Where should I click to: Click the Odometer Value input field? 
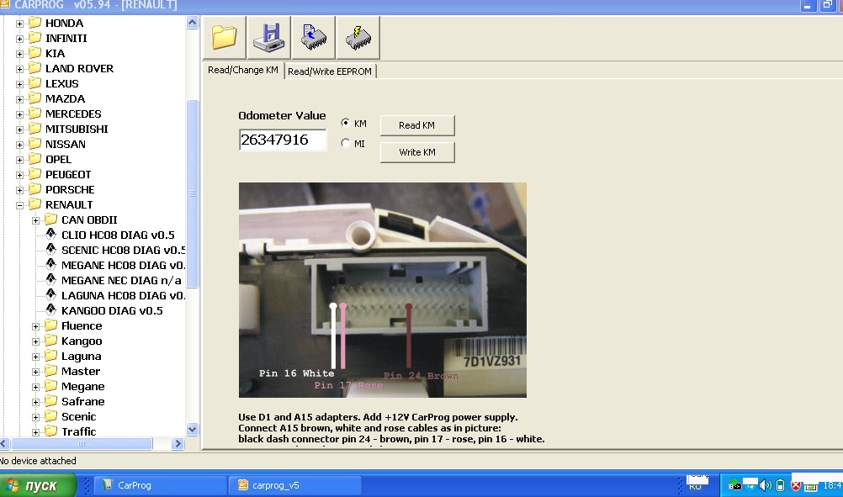coord(282,140)
